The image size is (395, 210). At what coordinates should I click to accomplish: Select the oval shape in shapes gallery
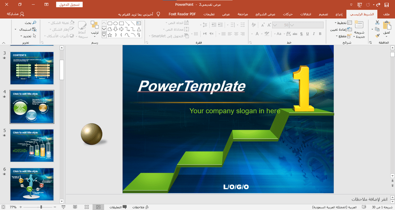pyautogui.click(x=116, y=24)
